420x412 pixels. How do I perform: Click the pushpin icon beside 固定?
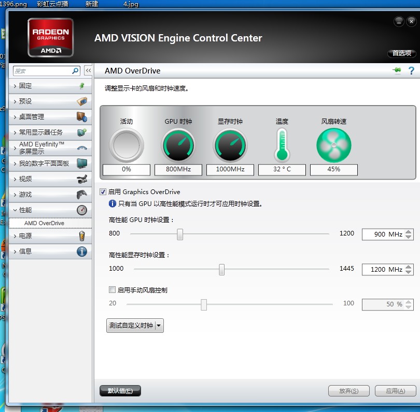[82, 86]
